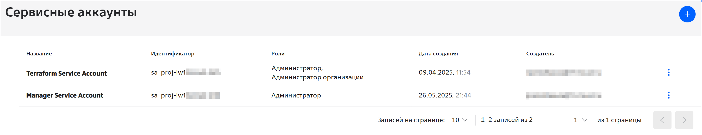Screen dimensions: 702x135
Task: Select Terraform account identifier sa_proj-iw1
Action: point(186,72)
